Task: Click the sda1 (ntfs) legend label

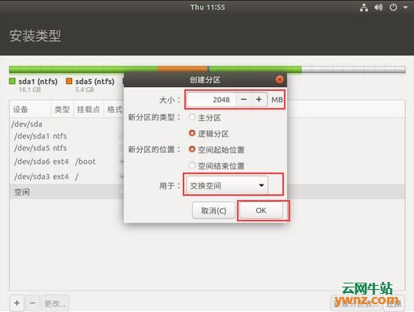Action: point(38,82)
